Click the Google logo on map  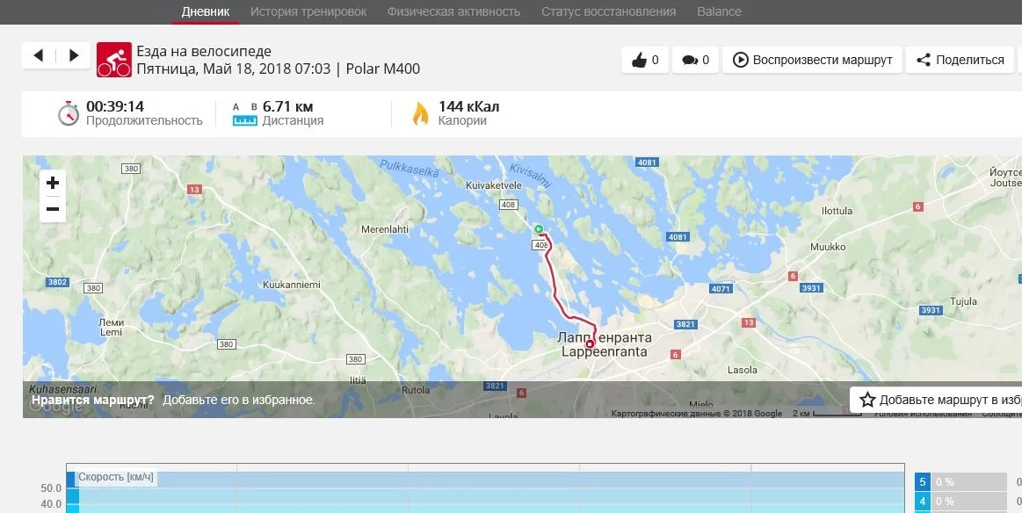point(56,406)
